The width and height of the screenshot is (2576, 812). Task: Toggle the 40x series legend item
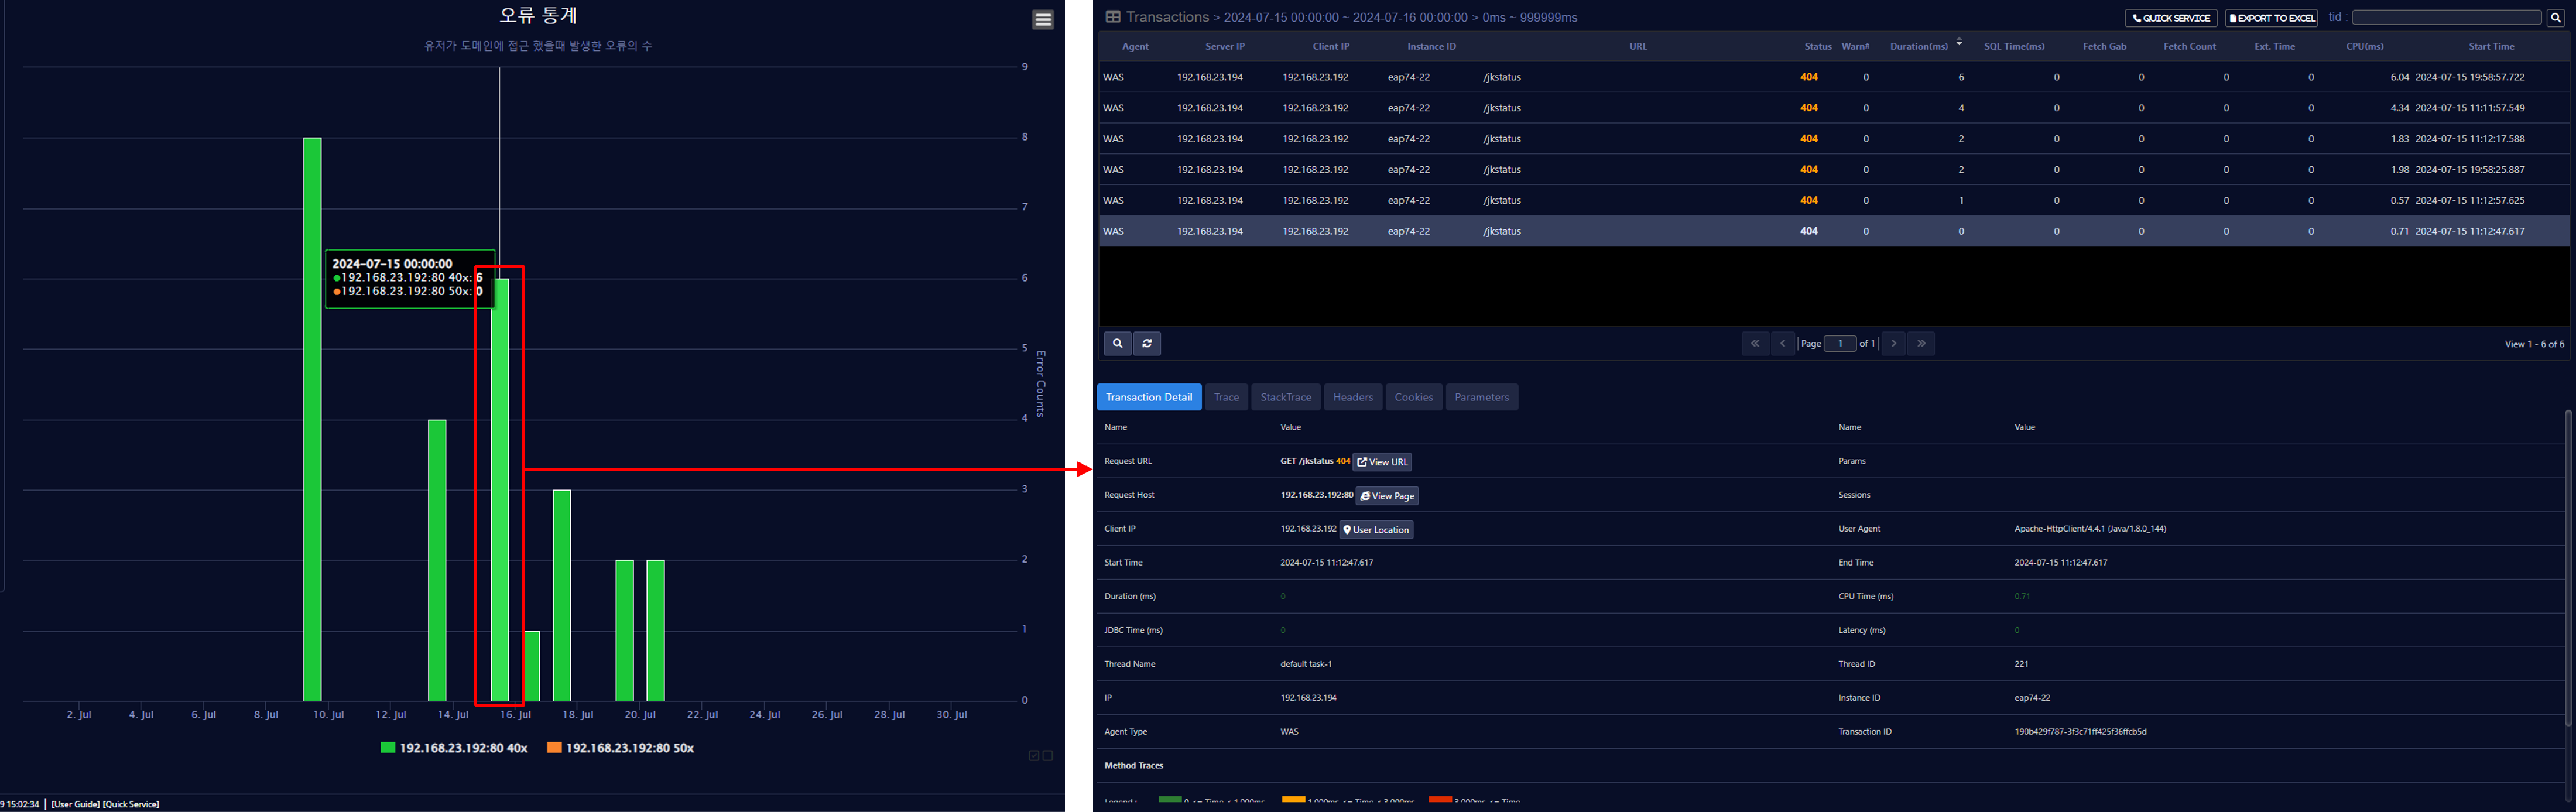(x=454, y=748)
